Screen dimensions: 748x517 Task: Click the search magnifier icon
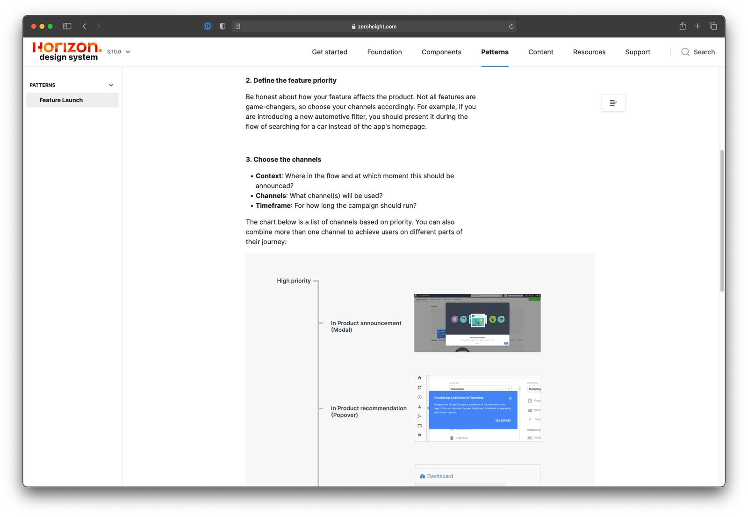click(685, 52)
